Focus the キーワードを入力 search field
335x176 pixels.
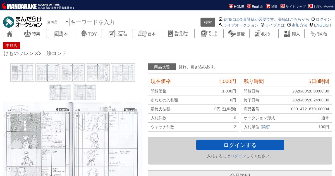pos(135,22)
